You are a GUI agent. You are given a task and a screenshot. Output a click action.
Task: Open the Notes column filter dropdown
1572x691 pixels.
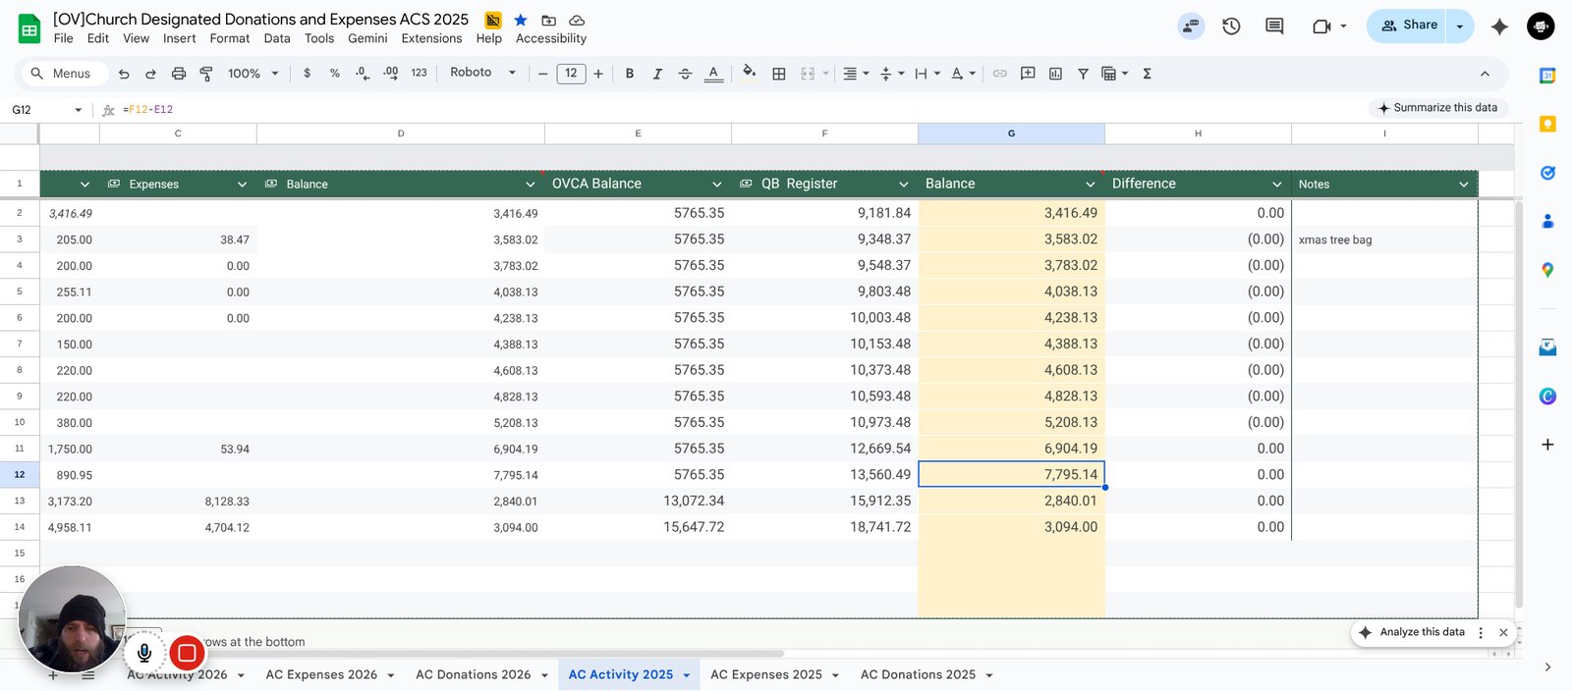click(x=1464, y=185)
